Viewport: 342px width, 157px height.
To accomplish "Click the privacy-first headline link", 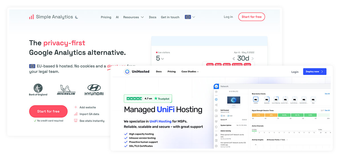I will coord(64,43).
